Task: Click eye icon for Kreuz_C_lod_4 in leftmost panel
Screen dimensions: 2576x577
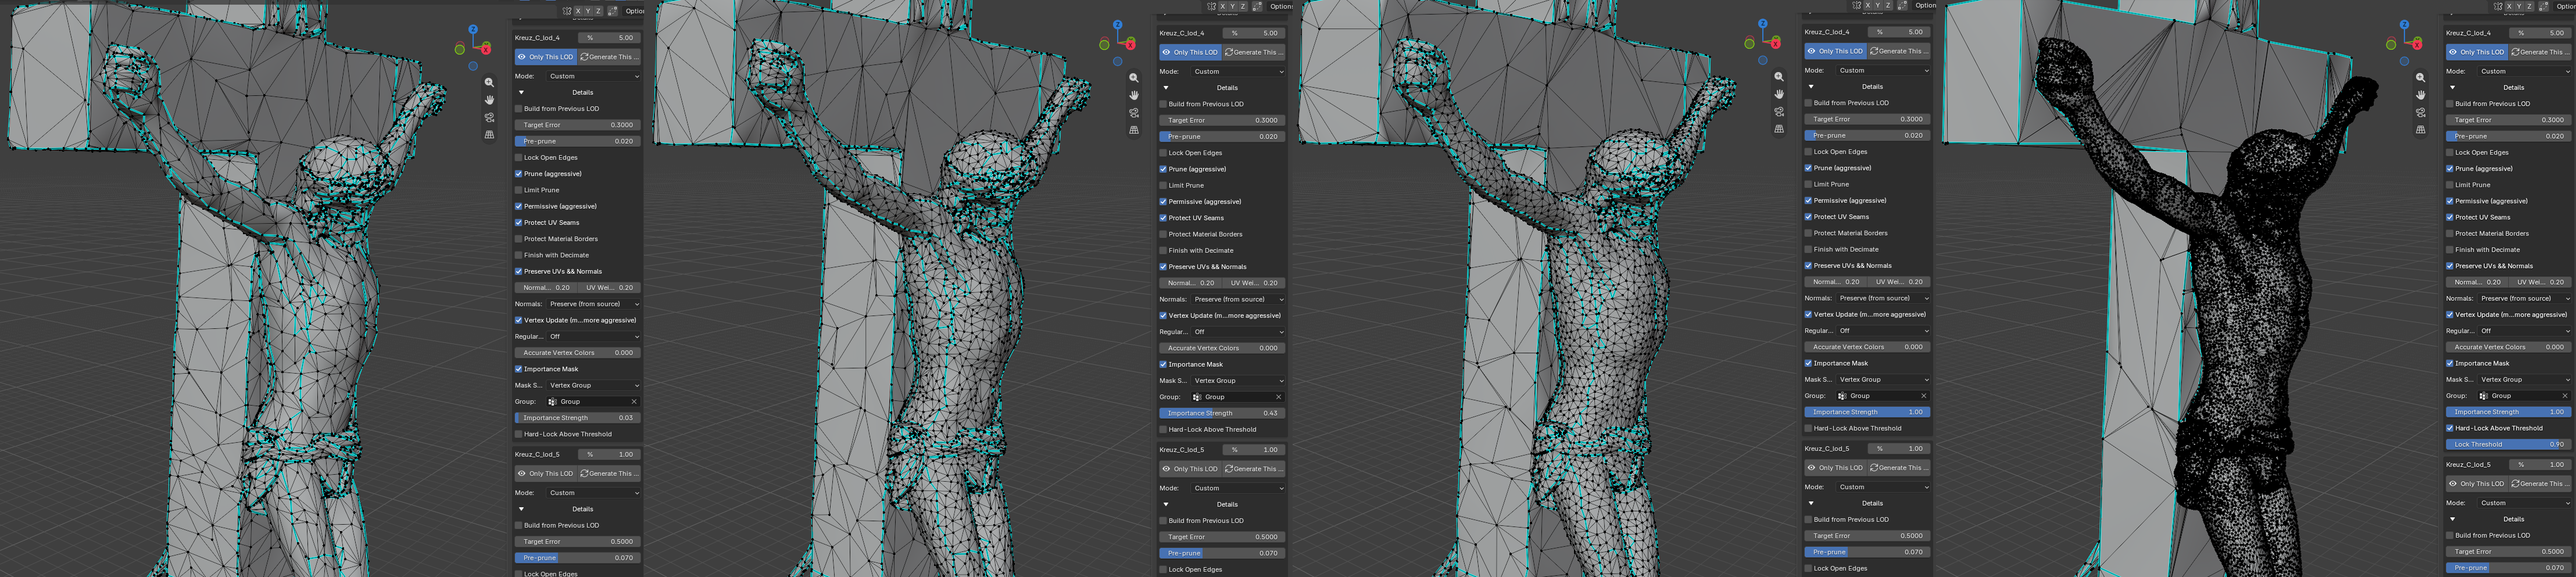Action: click(x=521, y=57)
